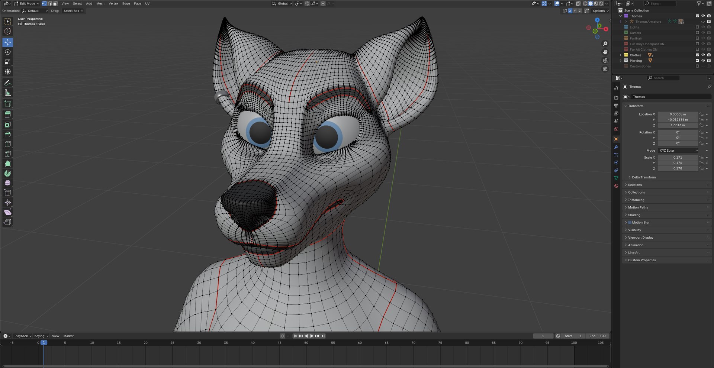Toggle camera view icon in viewport
The height and width of the screenshot is (368, 714).
605,60
